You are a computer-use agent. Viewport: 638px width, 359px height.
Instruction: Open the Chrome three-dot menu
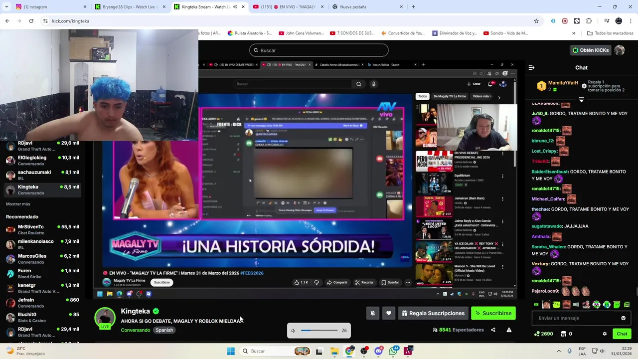631,21
